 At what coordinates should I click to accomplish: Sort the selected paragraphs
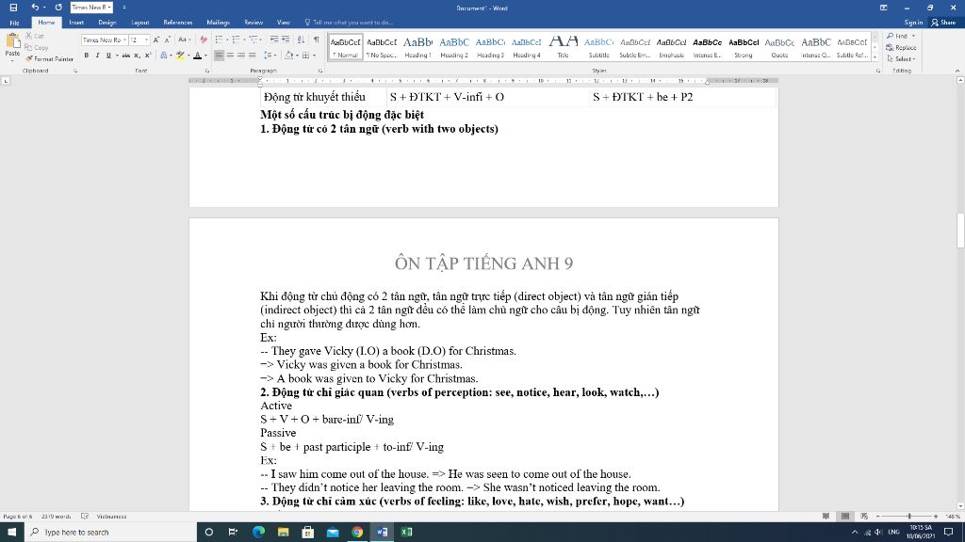[x=301, y=40]
